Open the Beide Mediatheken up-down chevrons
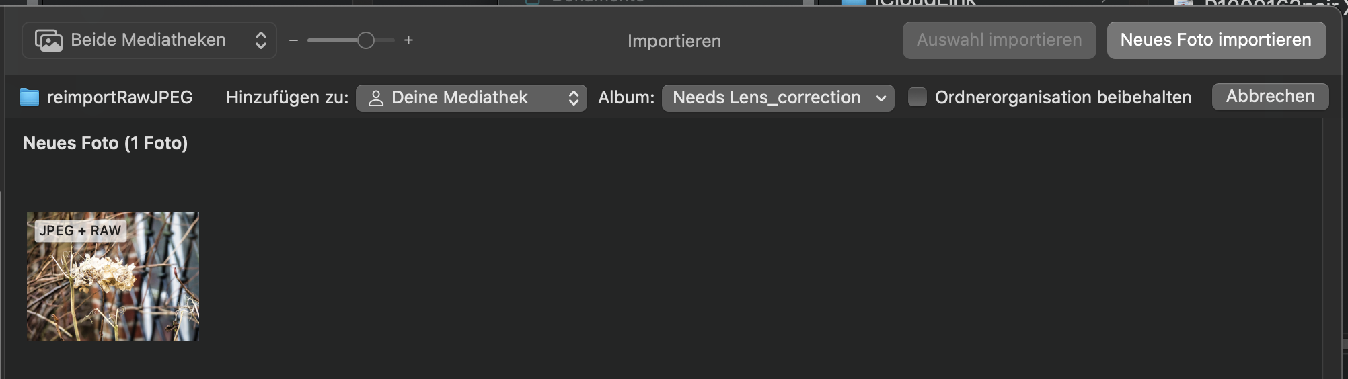1348x379 pixels. pos(261,40)
